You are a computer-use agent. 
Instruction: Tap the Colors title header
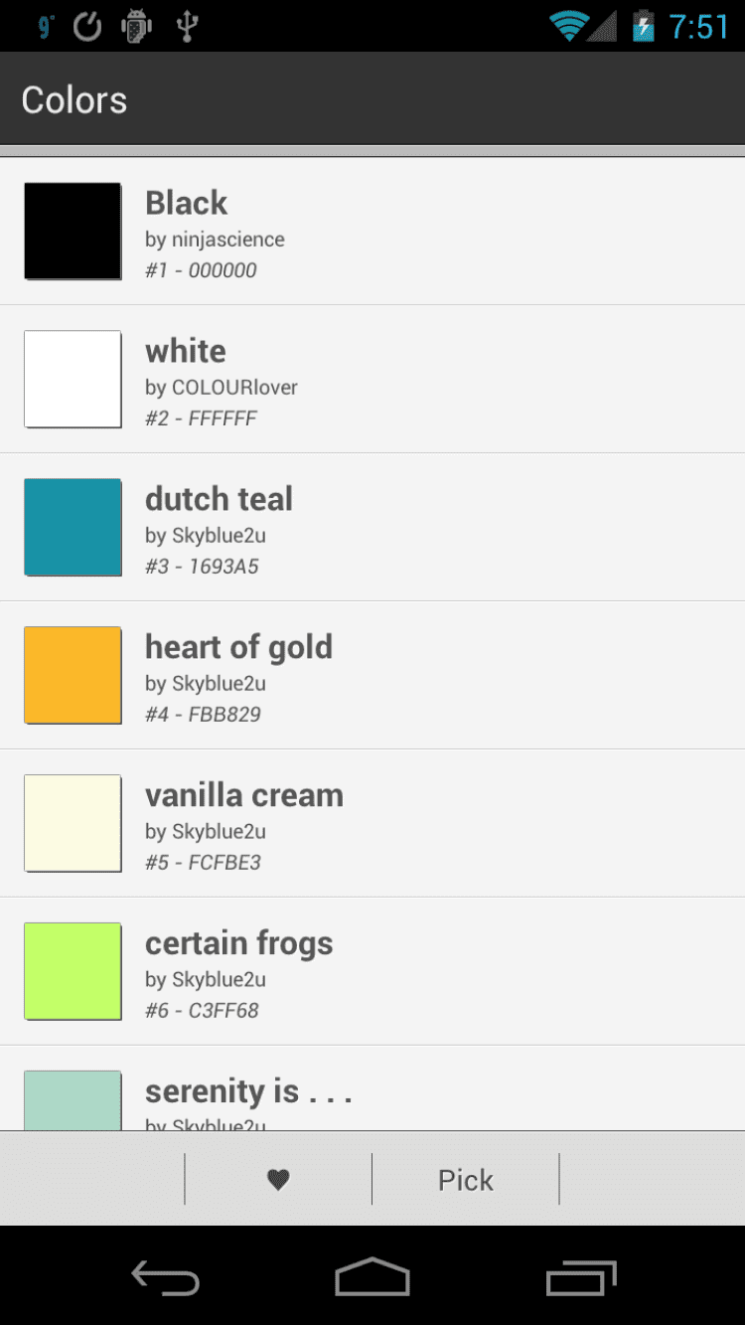point(74,100)
